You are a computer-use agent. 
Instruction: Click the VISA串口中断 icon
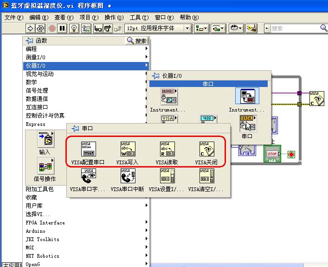[128, 177]
